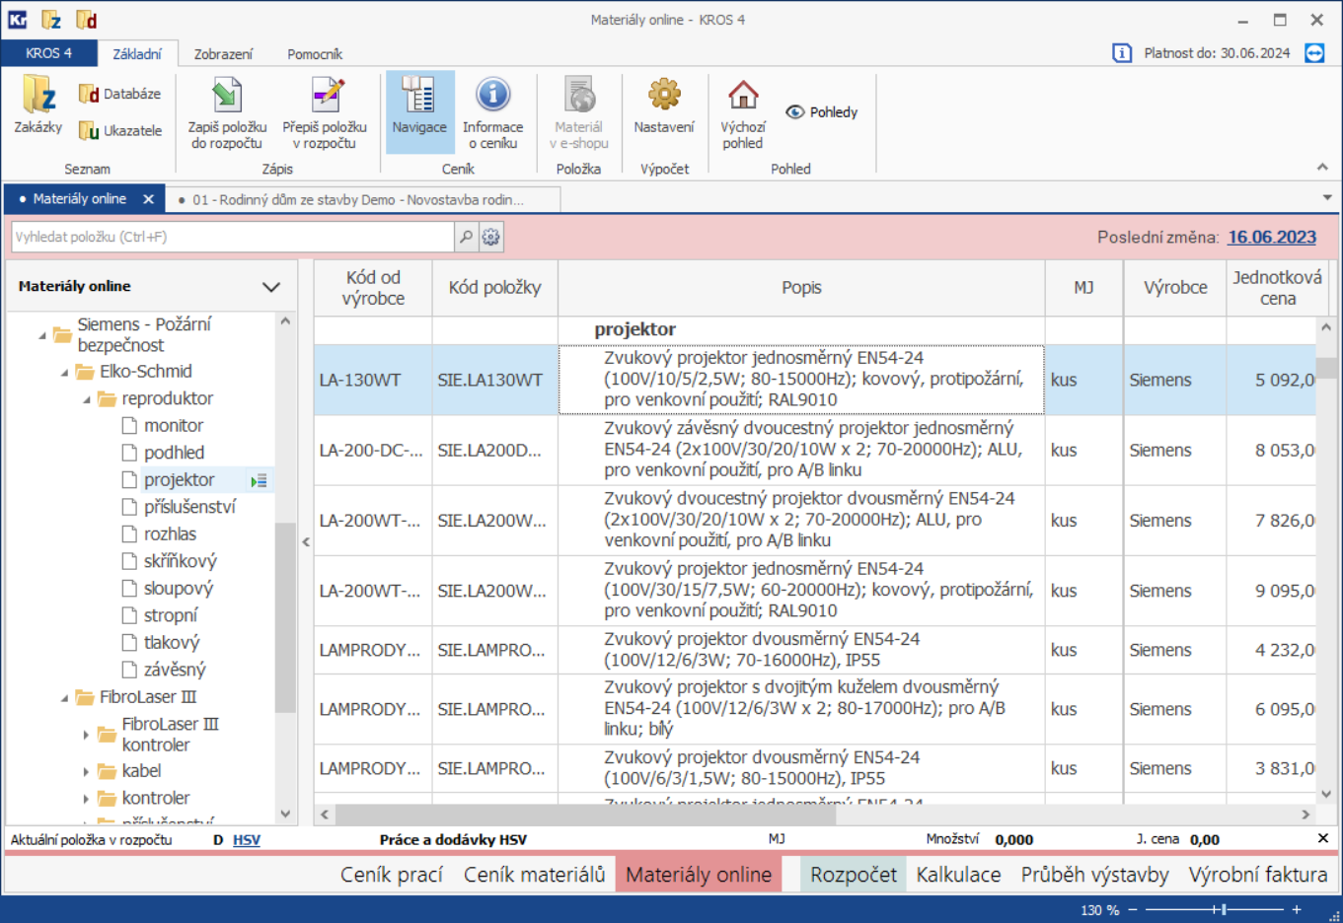This screenshot has width=1343, height=923.
Task: Click the HSV link in status row
Action: tap(247, 840)
